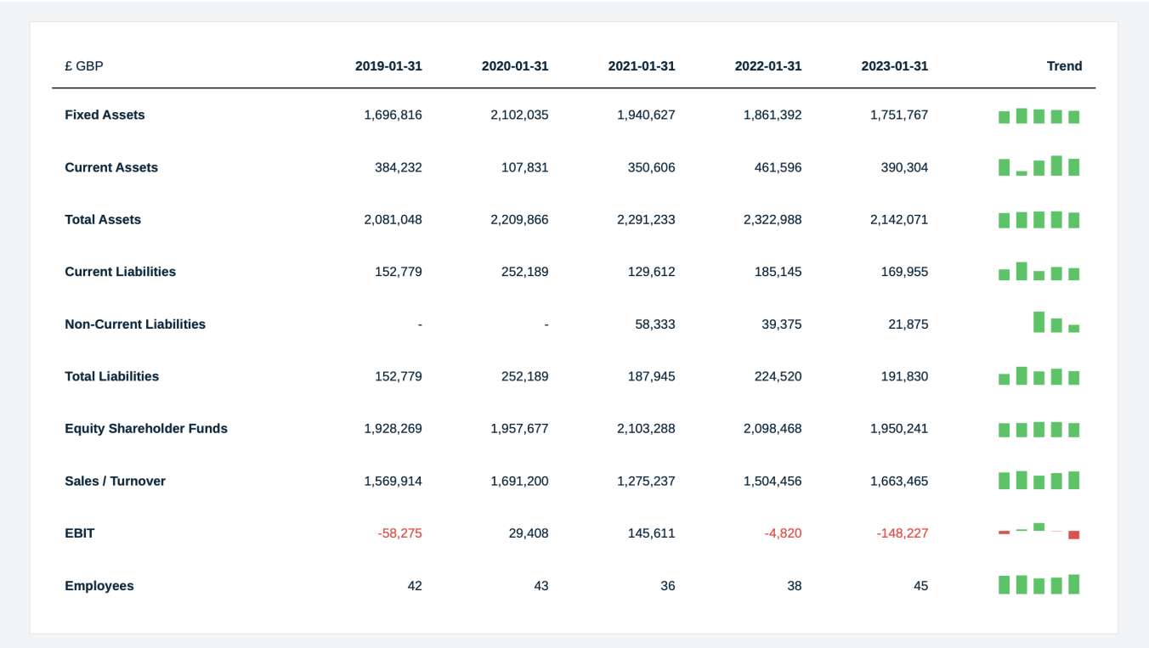Screen dimensions: 1149x648
Task: Click the Total Liabilities trend sparkline chart
Action: (1039, 376)
